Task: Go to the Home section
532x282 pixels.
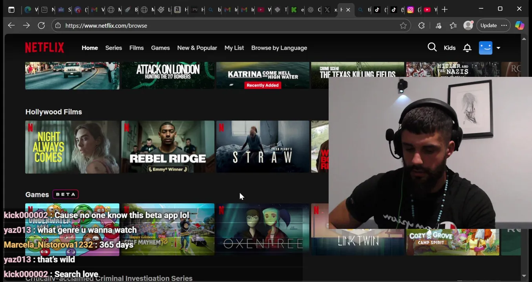Action: coord(90,48)
